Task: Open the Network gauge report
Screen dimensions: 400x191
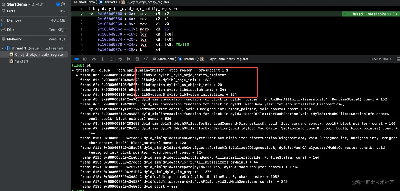Action: click(34, 39)
